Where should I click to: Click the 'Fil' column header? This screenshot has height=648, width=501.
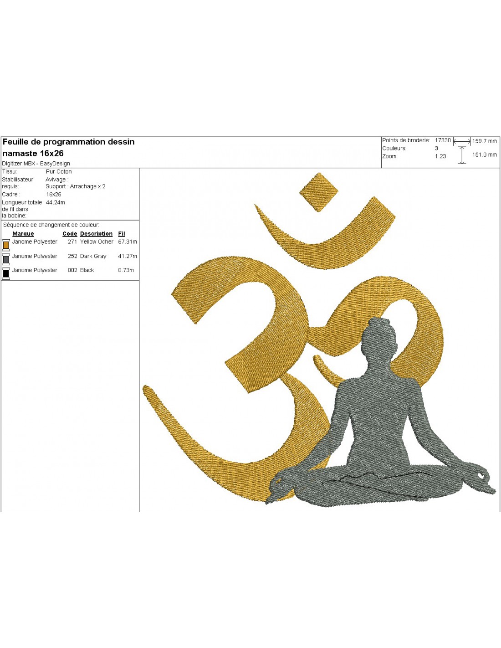coord(122,234)
